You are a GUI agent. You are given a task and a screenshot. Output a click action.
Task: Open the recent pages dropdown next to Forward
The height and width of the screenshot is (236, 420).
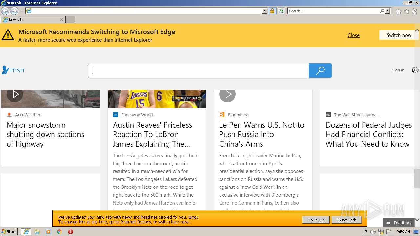click(21, 11)
